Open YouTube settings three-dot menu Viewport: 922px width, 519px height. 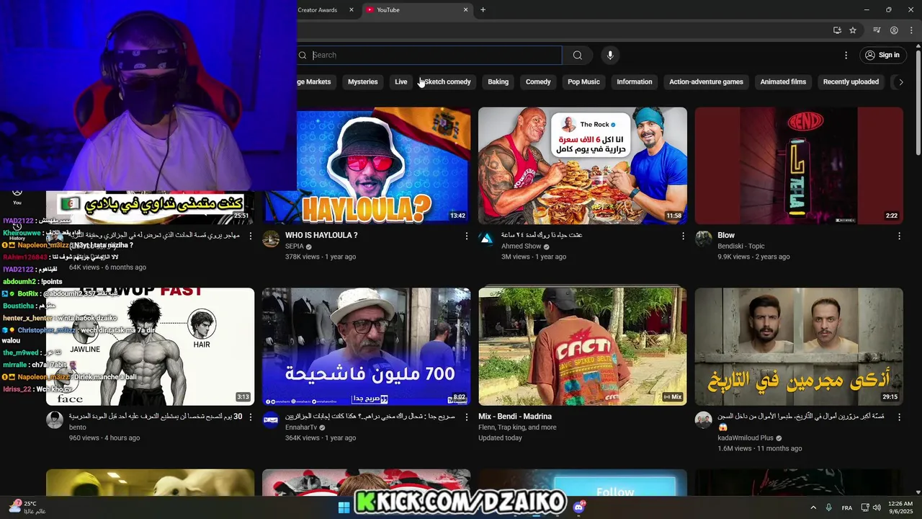(x=846, y=55)
